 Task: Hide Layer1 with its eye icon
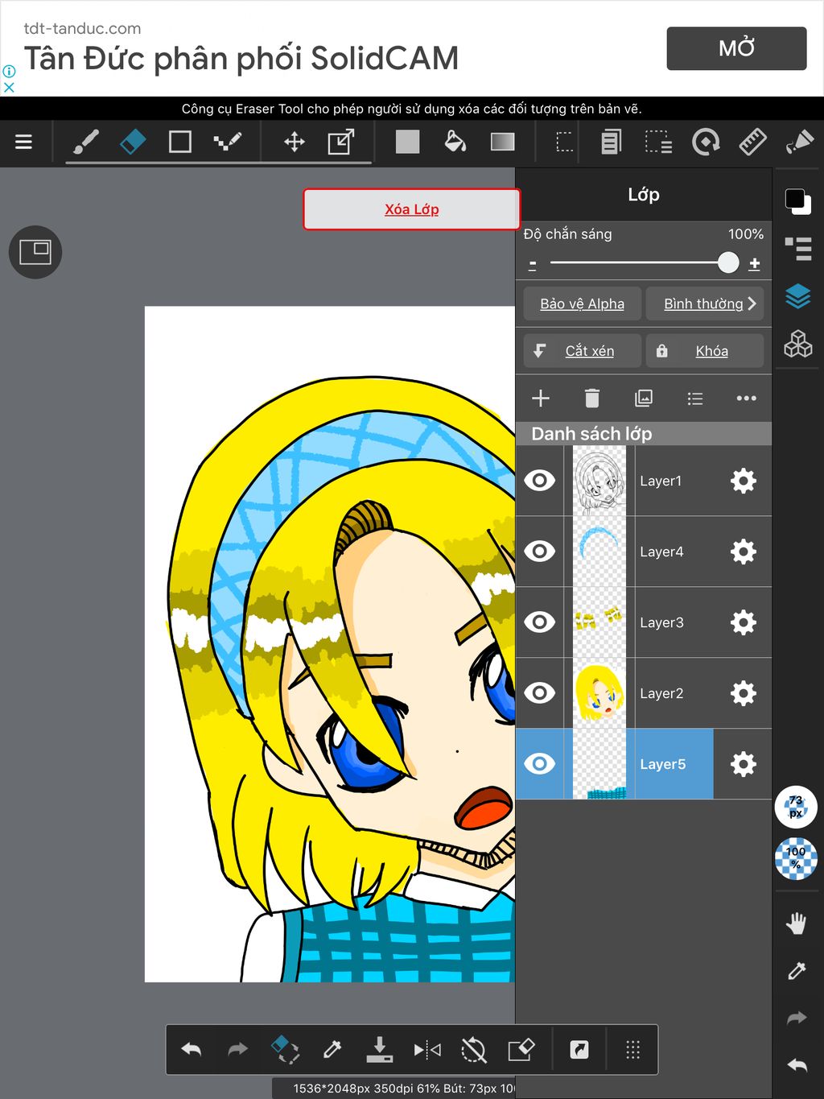pos(540,481)
